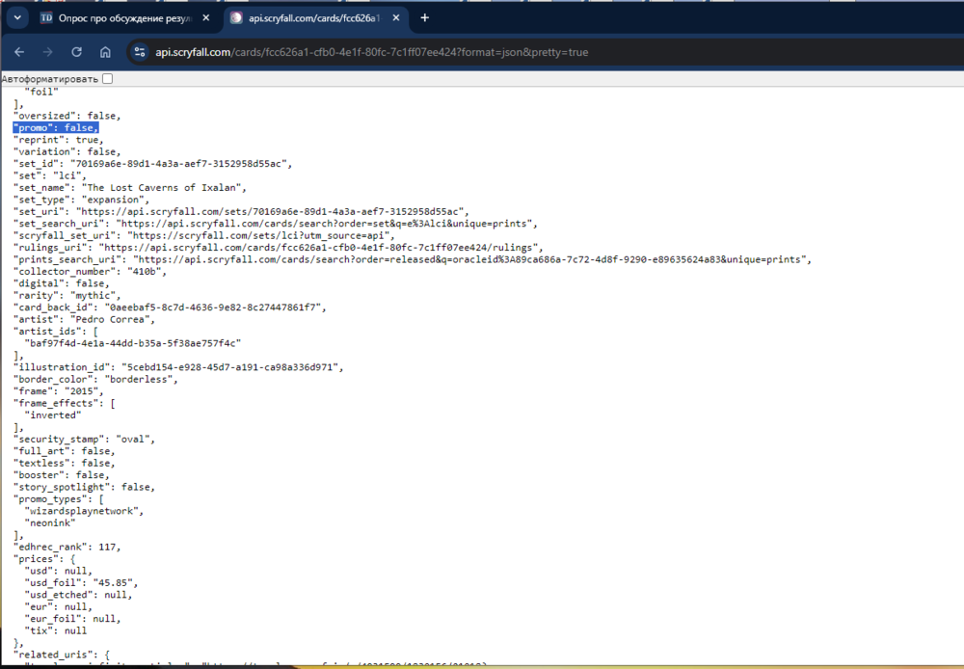Open the browser home page
This screenshot has width=964, height=669.
click(105, 52)
